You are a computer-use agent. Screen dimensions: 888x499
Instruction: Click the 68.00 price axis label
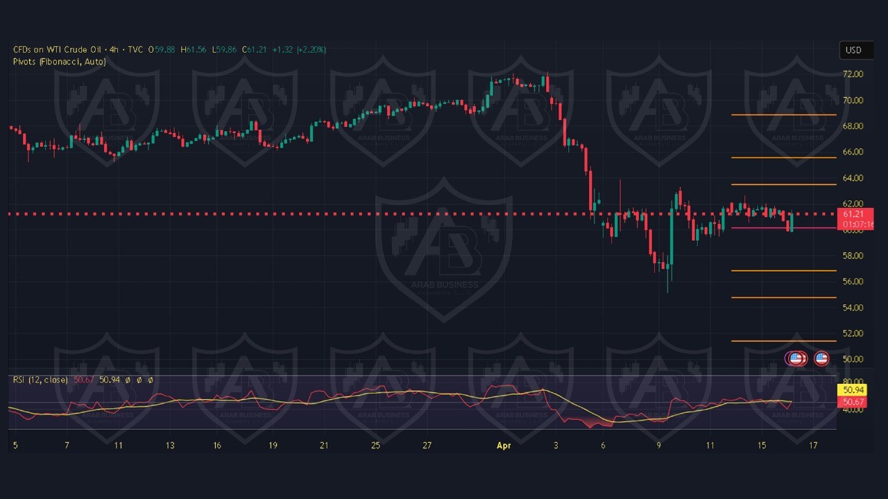click(x=853, y=126)
